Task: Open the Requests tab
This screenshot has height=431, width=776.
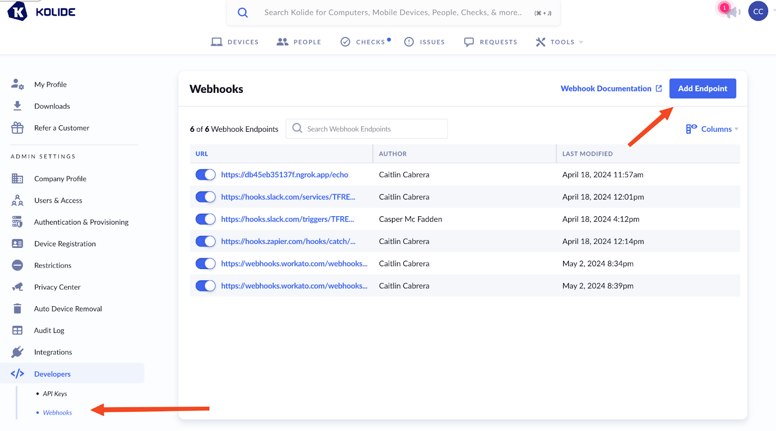Action: tap(491, 42)
